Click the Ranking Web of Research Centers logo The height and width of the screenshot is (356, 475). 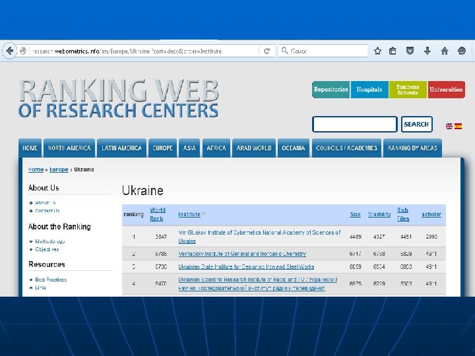119,99
